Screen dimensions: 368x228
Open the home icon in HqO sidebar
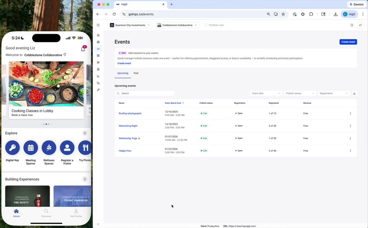[x=98, y=35]
